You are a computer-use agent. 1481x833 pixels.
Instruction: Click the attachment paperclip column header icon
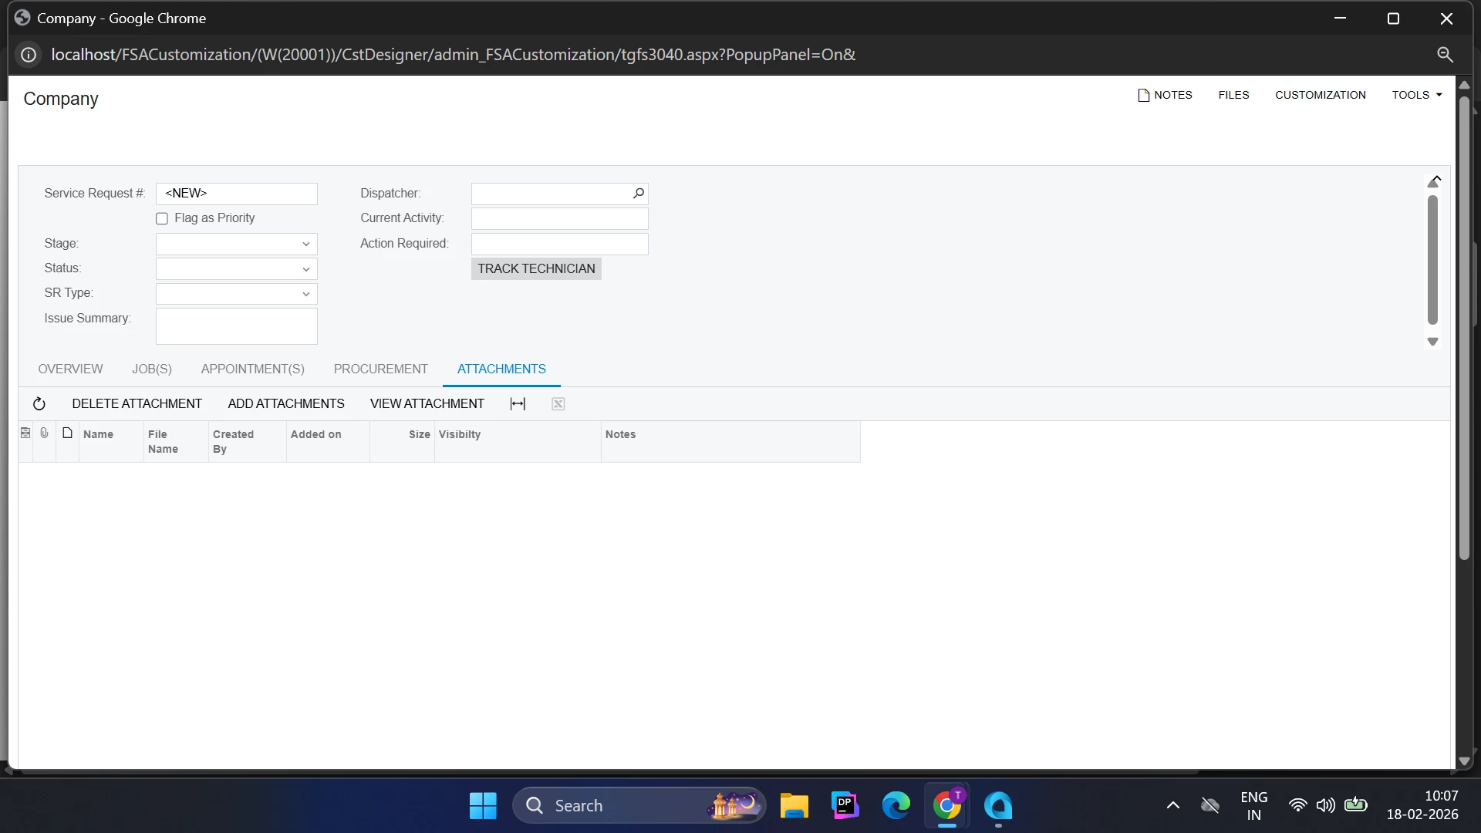click(45, 433)
